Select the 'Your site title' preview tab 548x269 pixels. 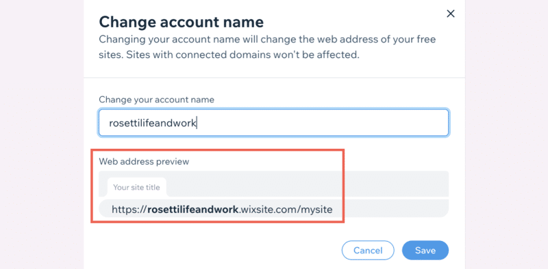tap(136, 187)
